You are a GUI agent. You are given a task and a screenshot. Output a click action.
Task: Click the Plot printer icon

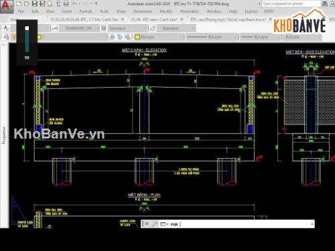66,3
